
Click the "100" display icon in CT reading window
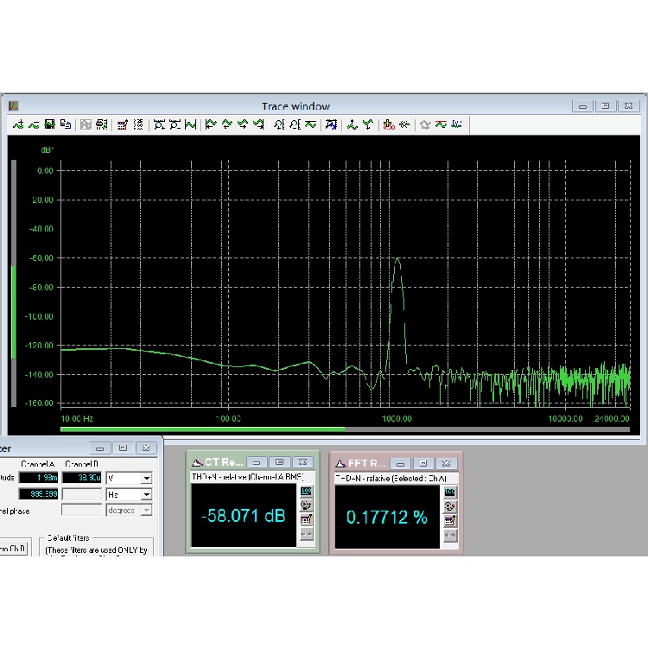coord(306,492)
